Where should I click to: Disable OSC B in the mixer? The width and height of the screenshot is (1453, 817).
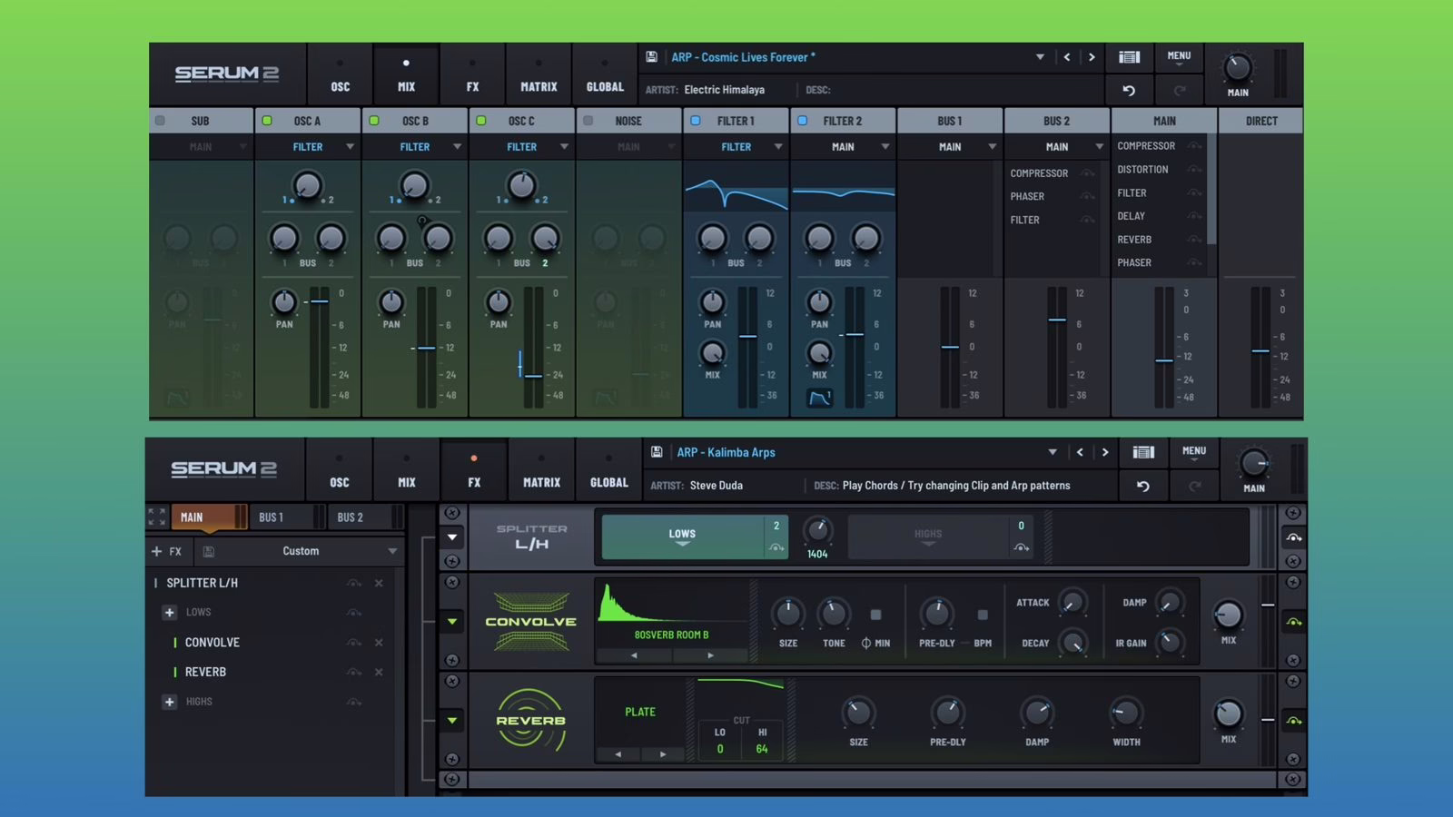point(374,121)
